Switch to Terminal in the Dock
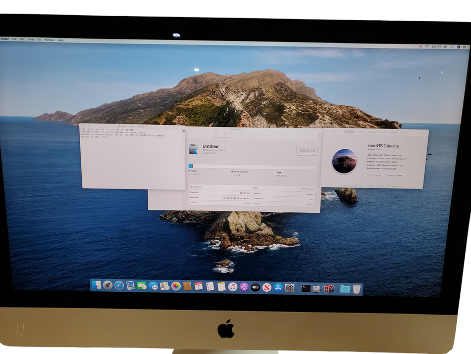 306,289
